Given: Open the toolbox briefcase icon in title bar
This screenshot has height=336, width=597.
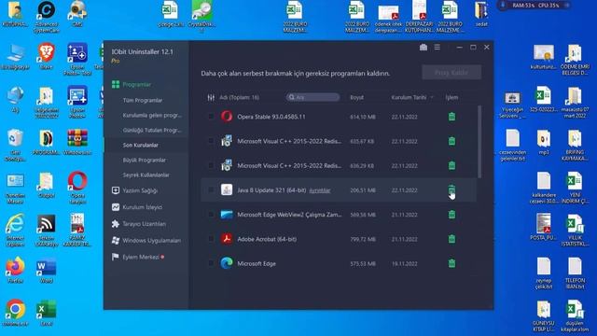Looking at the screenshot, I should click(x=423, y=48).
